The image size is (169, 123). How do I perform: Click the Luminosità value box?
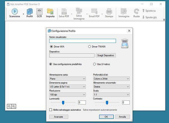[82, 102]
